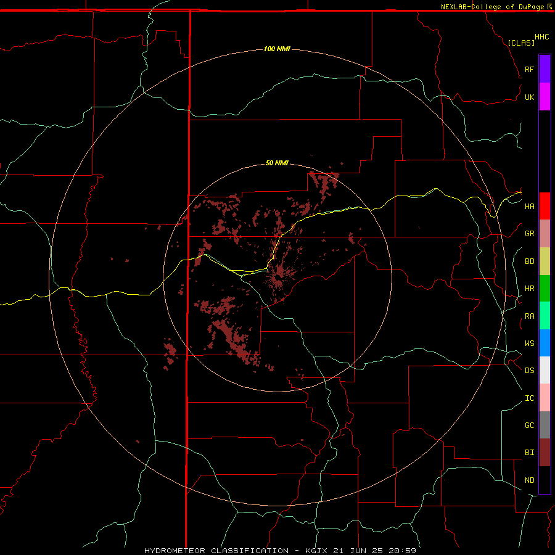Image resolution: width=555 pixels, height=555 pixels.
Task: Click the HA red legend color block
Action: pos(545,206)
